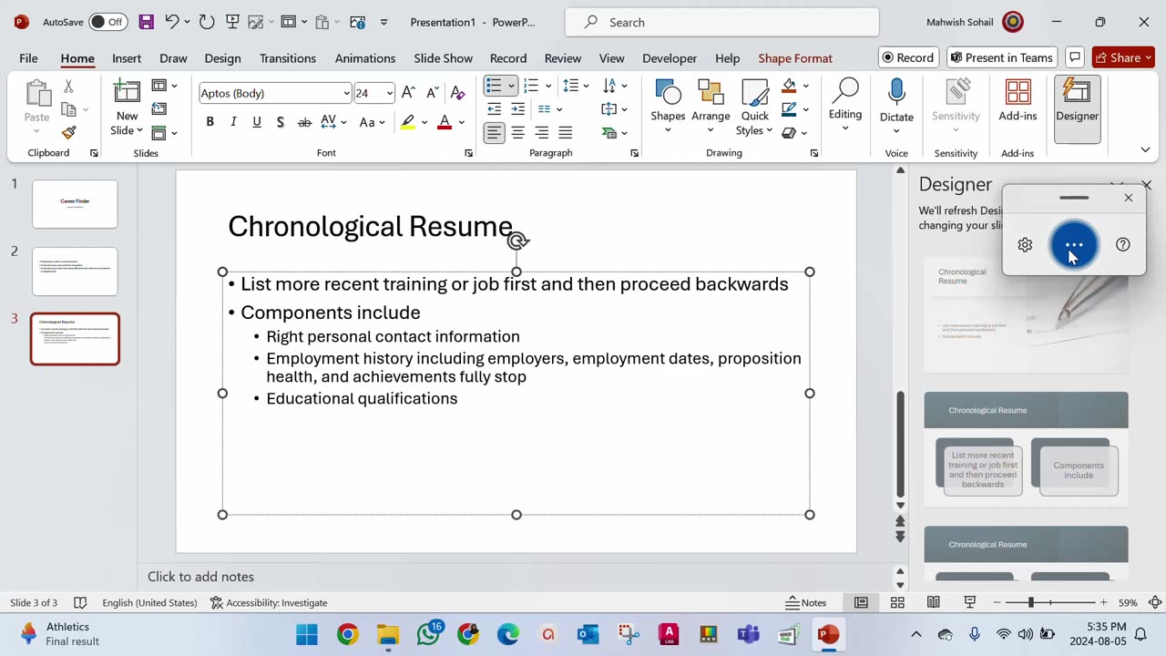
Task: Open Add-ins
Action: pyautogui.click(x=1018, y=102)
